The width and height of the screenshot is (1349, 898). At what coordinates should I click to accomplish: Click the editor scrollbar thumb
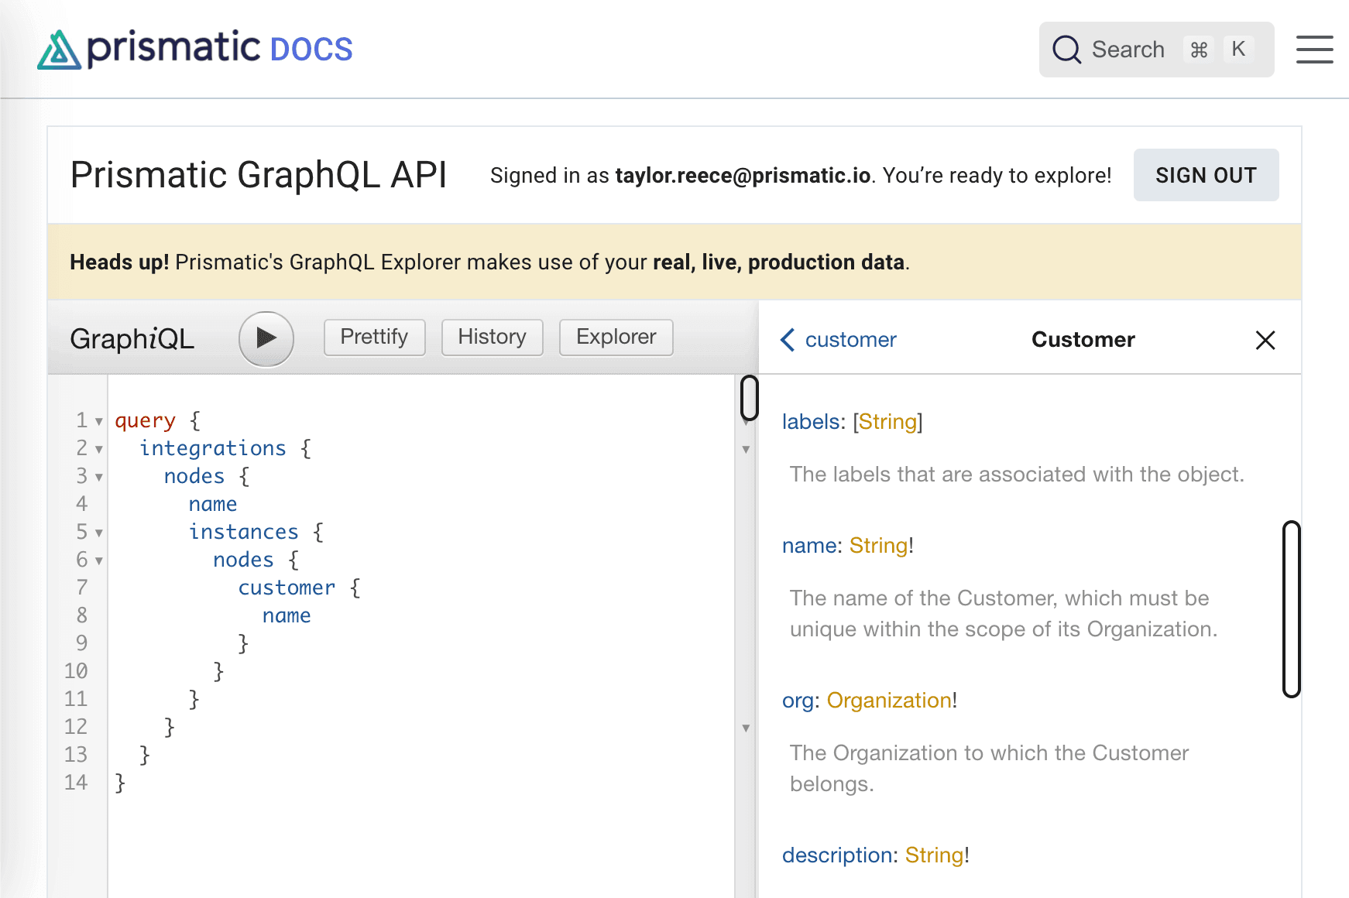click(749, 398)
